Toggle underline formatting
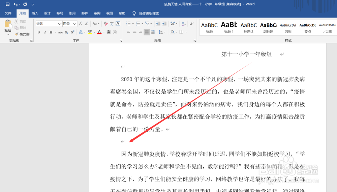Viewport: 337px width, 192px height. click(51, 32)
